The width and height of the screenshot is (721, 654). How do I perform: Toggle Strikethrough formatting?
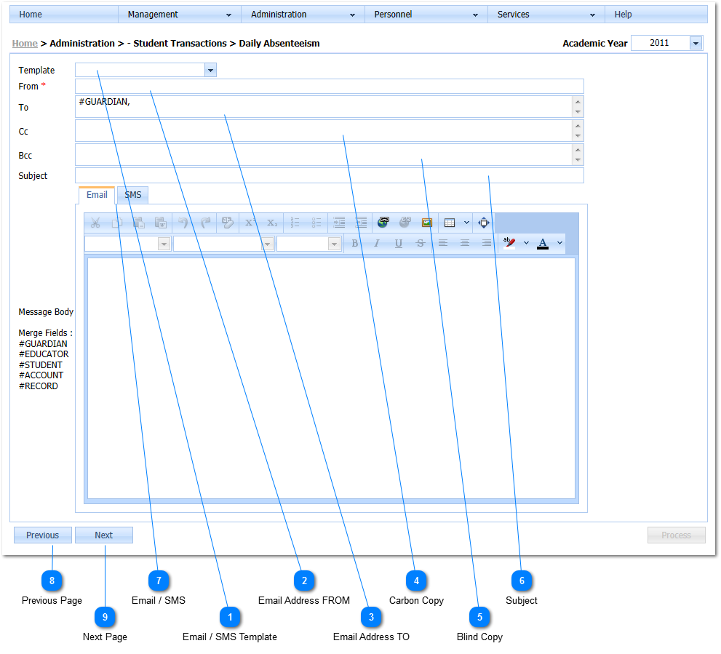pos(421,243)
